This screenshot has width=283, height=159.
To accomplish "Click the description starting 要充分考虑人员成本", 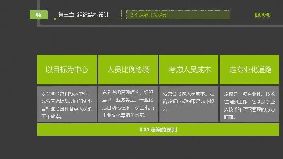I will [x=189, y=104].
